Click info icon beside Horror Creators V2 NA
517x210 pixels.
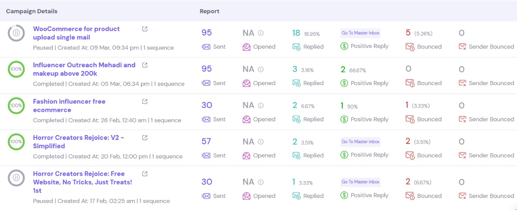261,141
